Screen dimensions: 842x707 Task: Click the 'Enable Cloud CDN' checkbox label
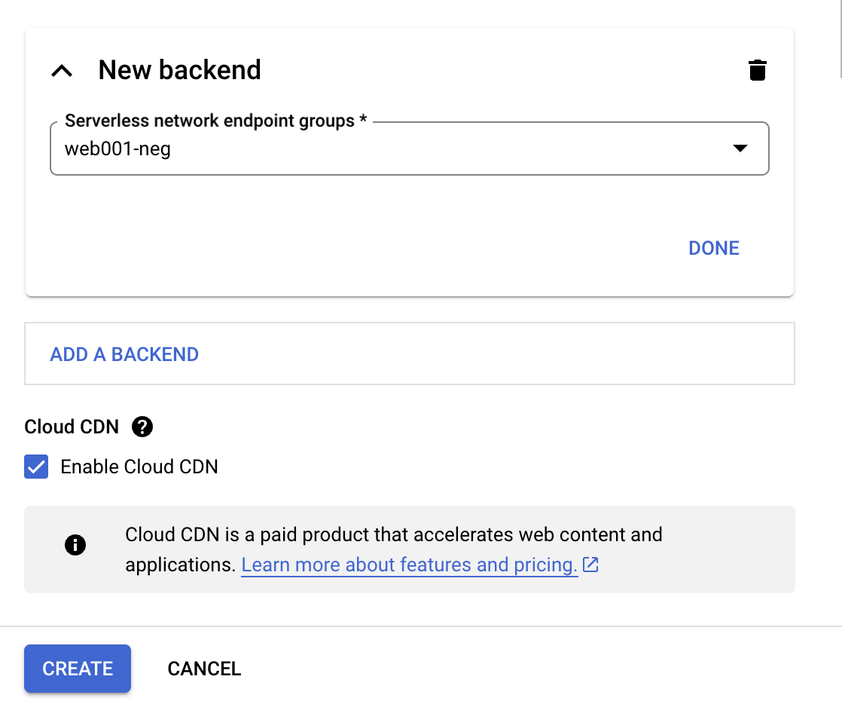tap(139, 467)
